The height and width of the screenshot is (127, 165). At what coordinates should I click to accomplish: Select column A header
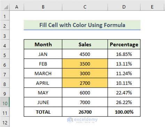pyautogui.click(x=17, y=7)
